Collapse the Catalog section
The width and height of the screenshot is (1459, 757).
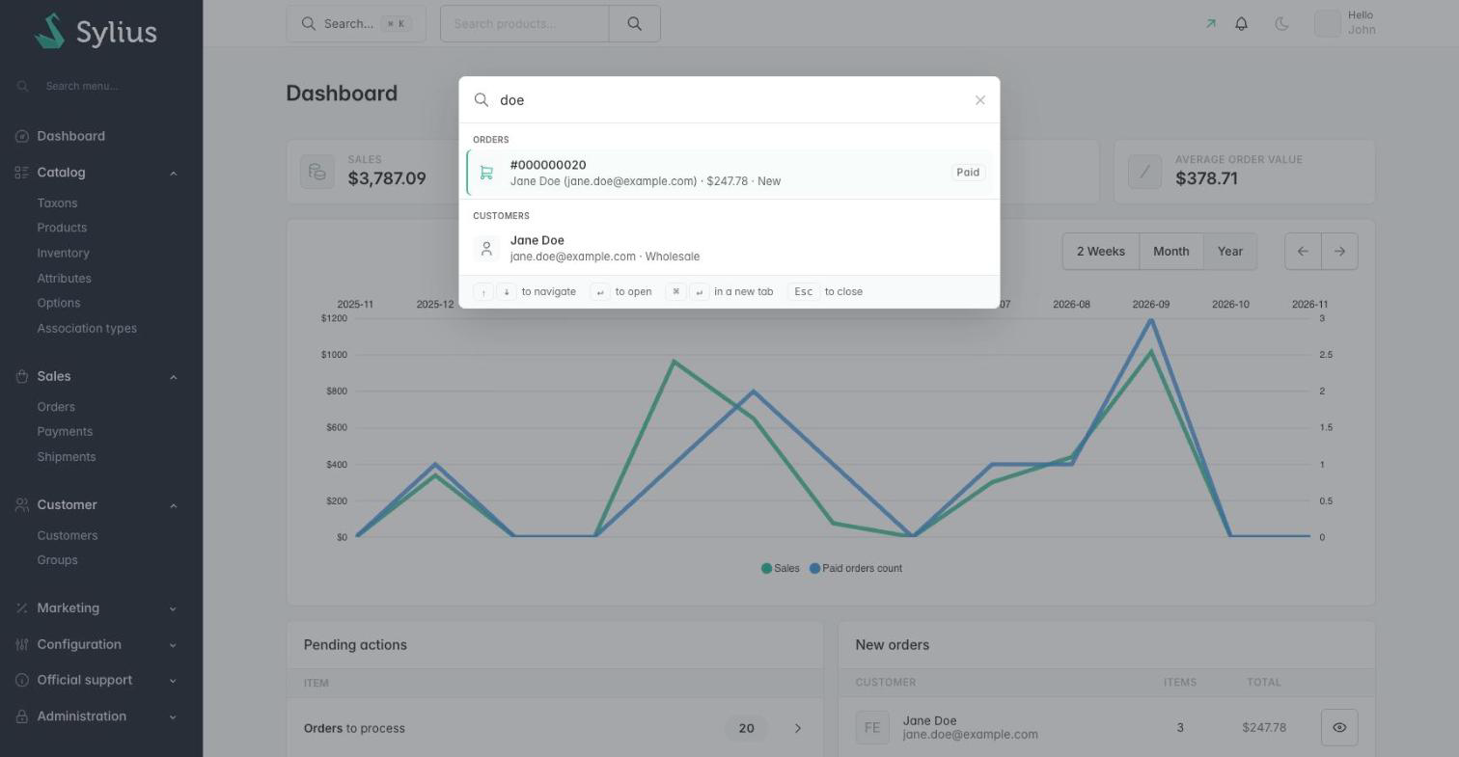tap(96, 173)
